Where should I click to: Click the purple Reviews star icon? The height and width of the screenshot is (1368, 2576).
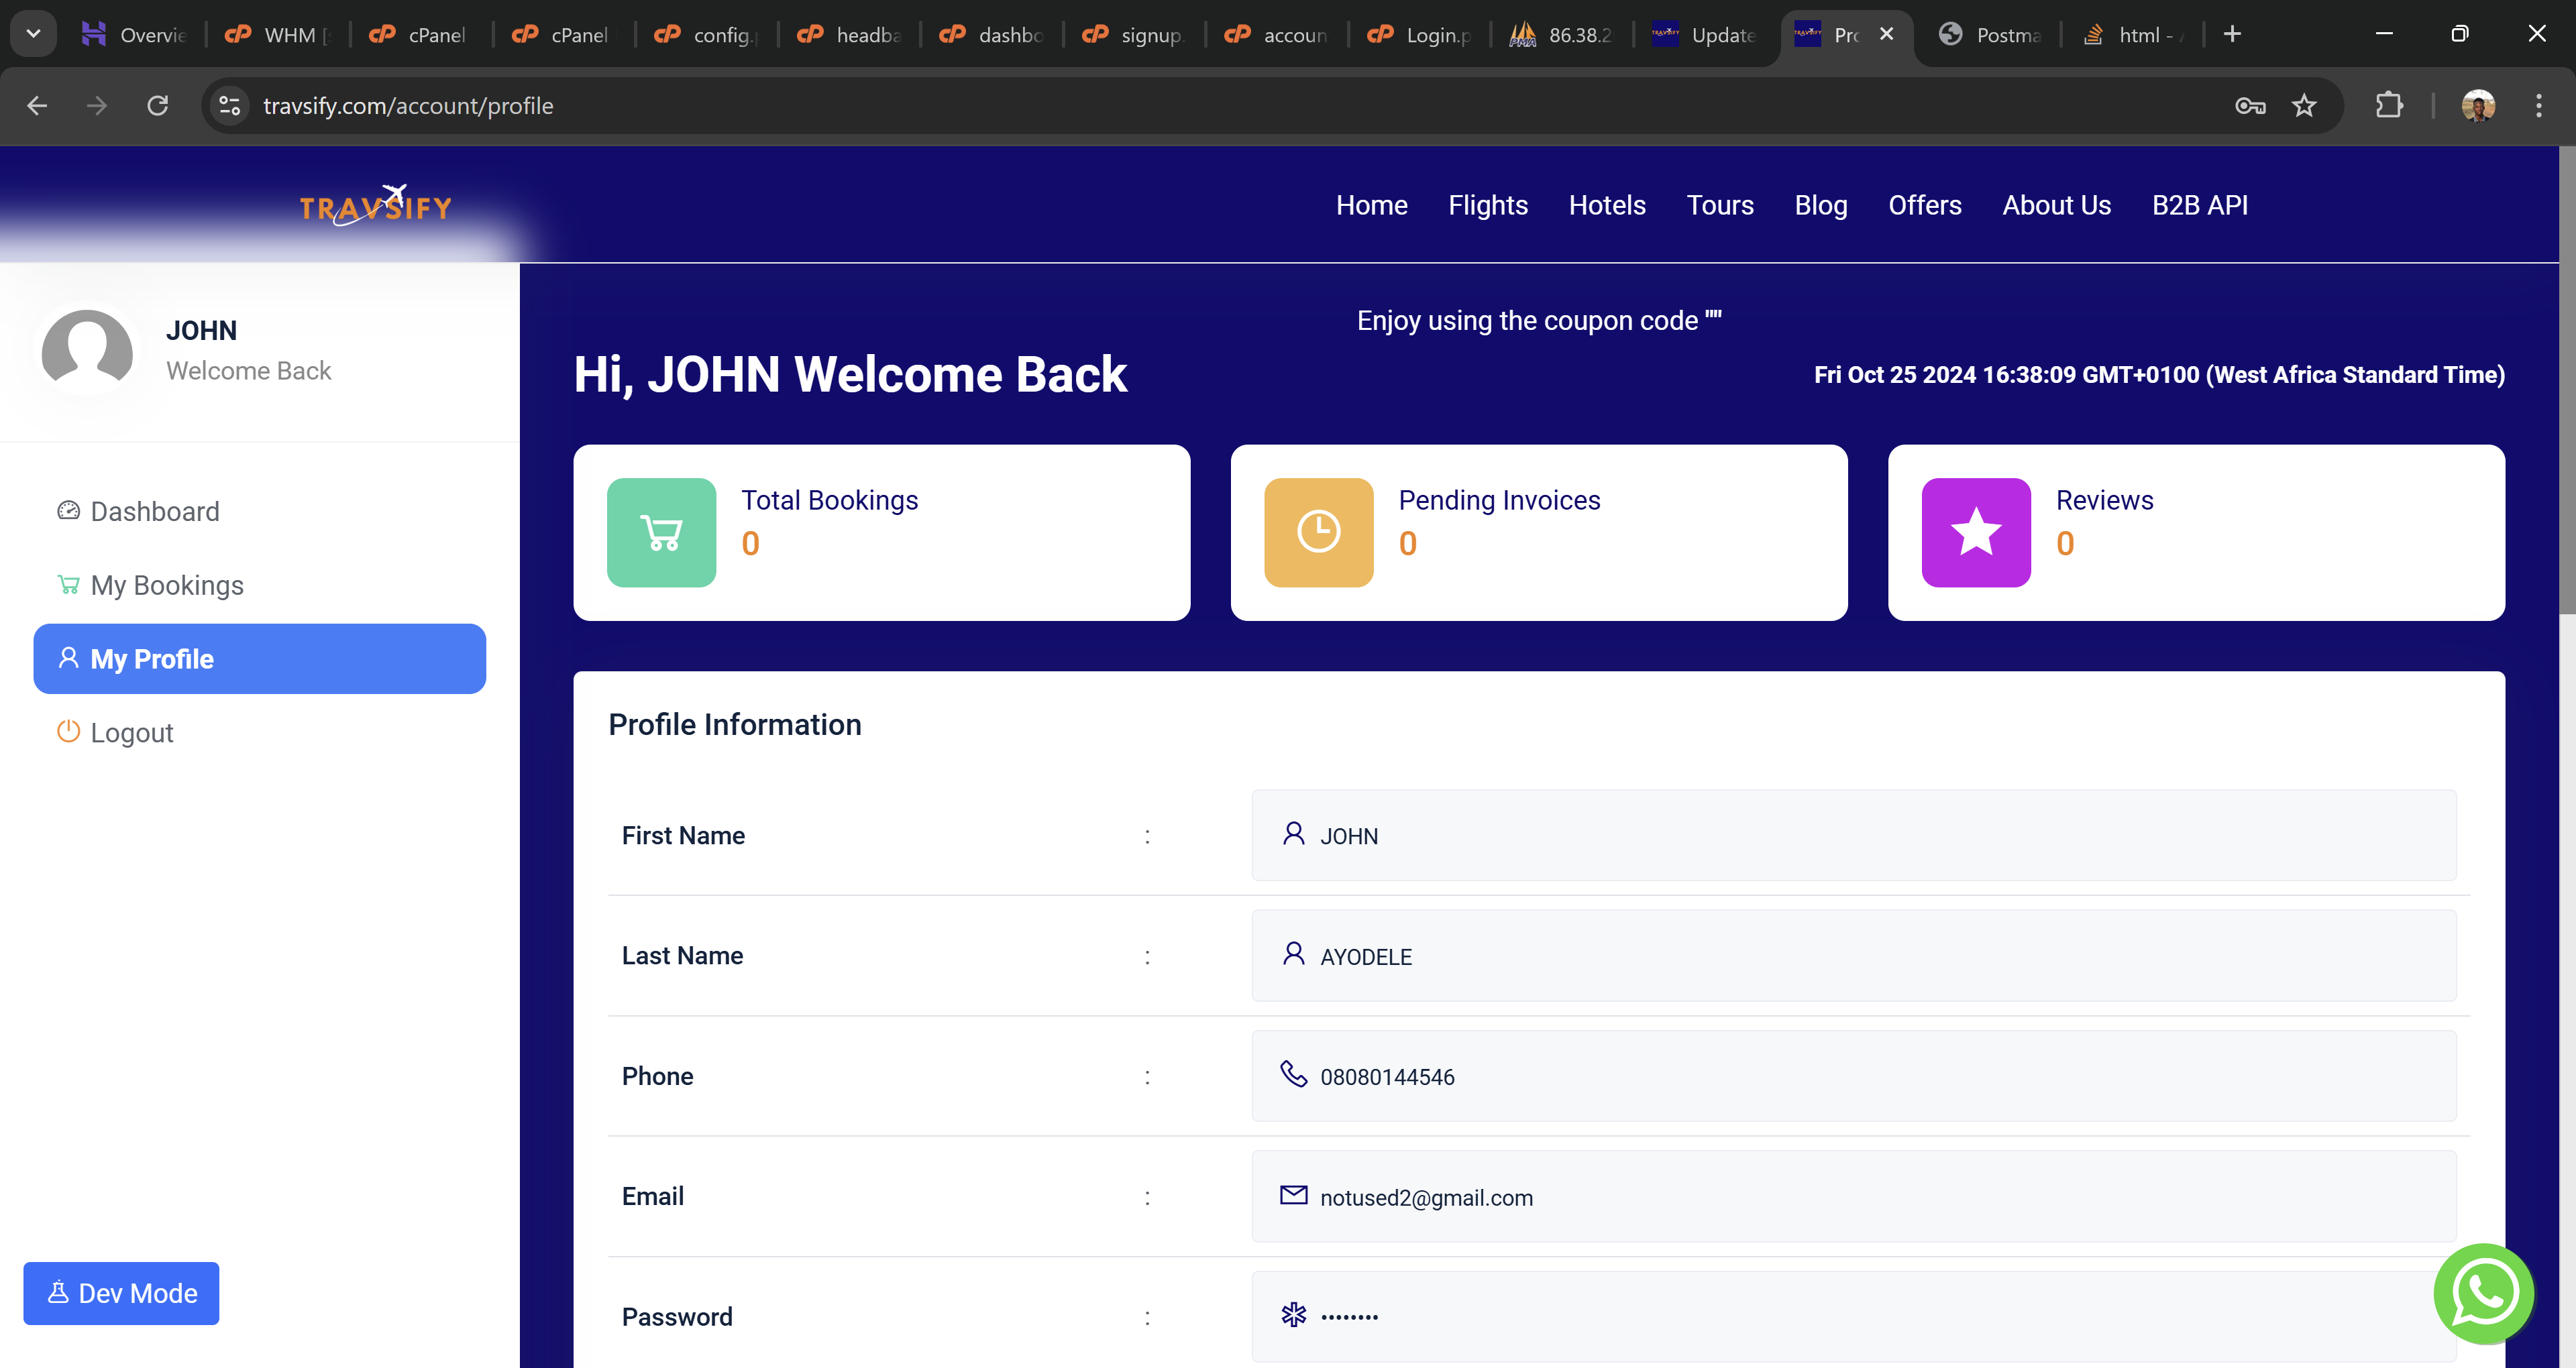coord(1975,532)
